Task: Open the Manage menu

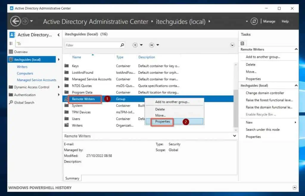Action: tap(269, 21)
